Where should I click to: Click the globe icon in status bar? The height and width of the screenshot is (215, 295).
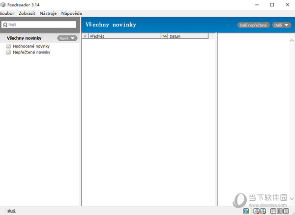[x=246, y=211]
